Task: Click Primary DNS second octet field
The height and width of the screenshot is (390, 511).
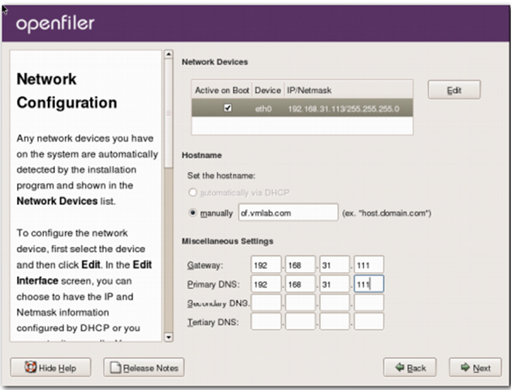Action: [x=300, y=284]
